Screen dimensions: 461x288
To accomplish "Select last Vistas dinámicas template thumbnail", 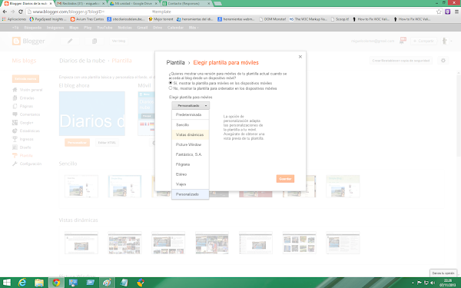I will 343,243.
